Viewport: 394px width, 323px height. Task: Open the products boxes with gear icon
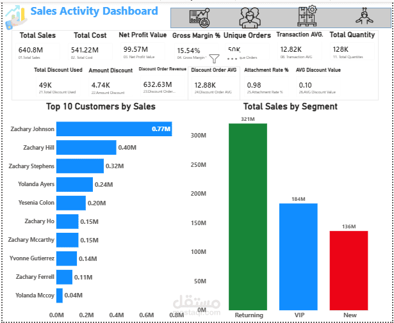pos(307,16)
